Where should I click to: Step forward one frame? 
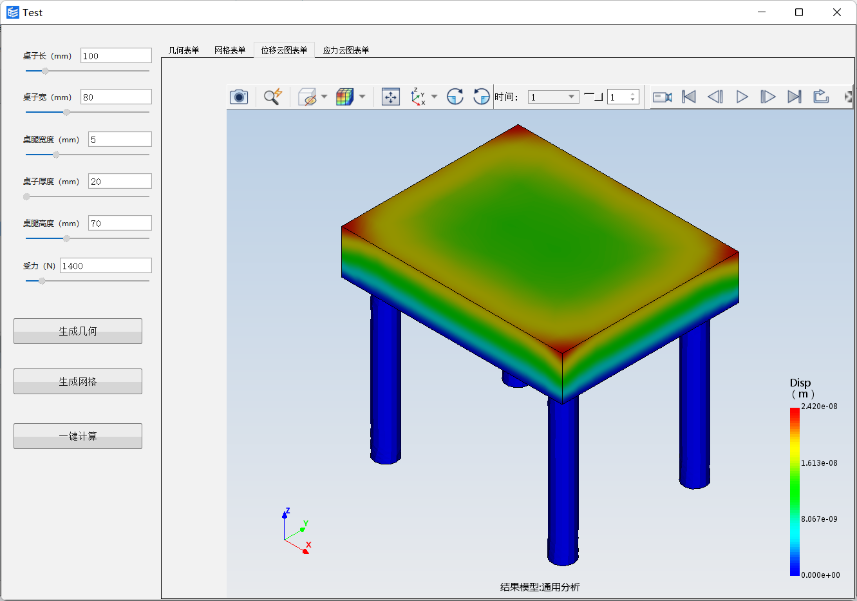click(x=768, y=97)
